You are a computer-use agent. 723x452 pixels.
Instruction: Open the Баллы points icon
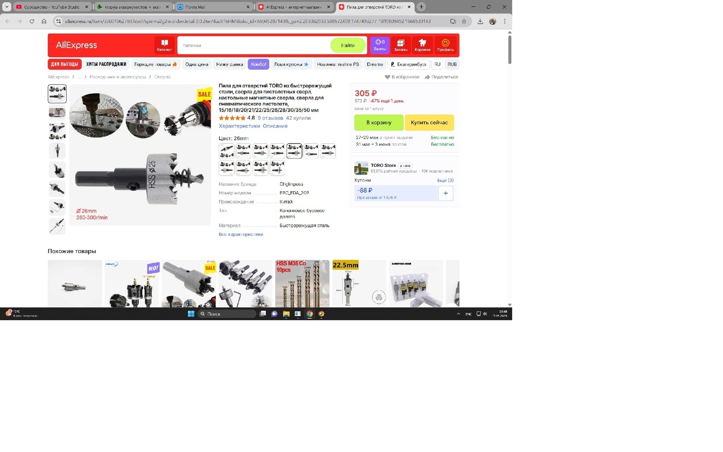point(380,45)
